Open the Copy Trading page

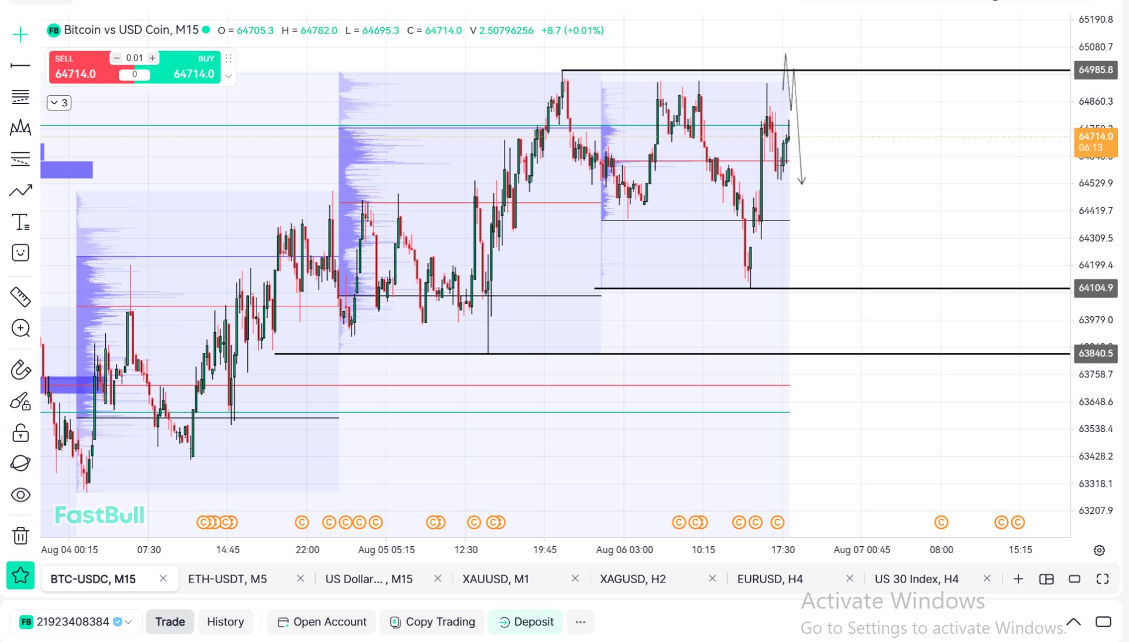(x=432, y=622)
